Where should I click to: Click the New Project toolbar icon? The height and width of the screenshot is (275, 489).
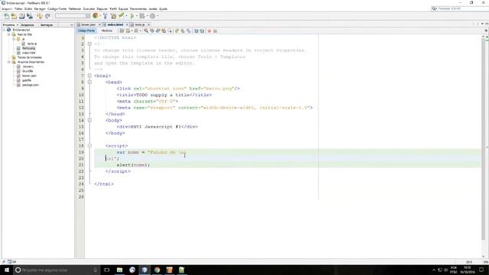point(14,16)
